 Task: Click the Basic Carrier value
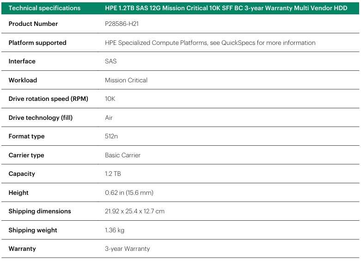click(x=122, y=155)
